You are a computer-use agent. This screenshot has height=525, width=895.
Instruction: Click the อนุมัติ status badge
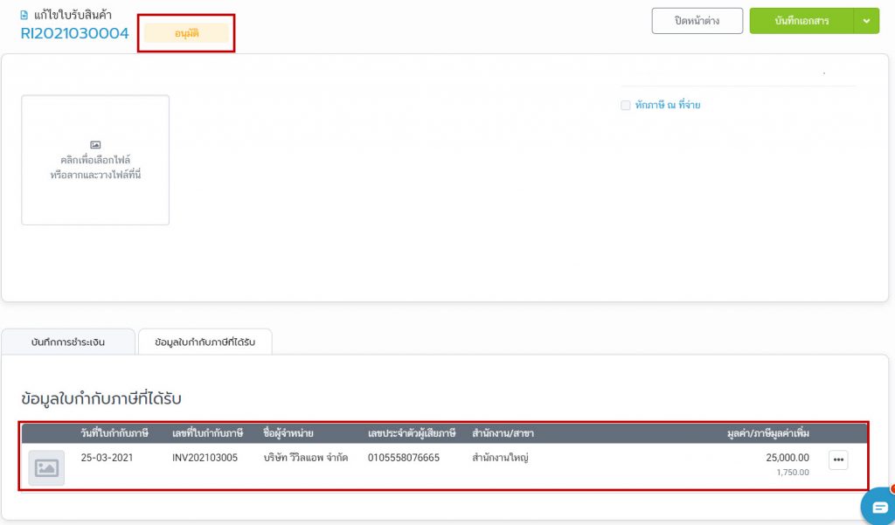click(186, 33)
